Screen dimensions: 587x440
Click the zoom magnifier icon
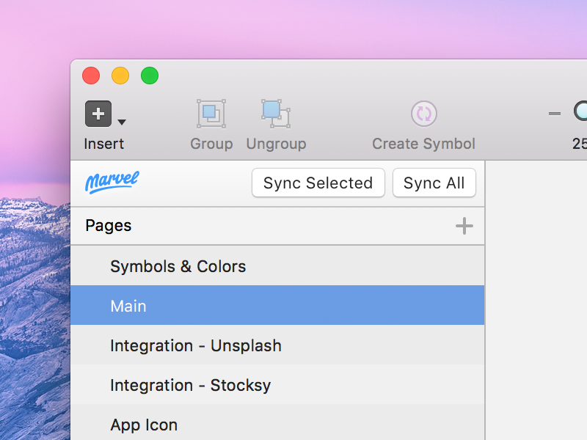click(580, 111)
